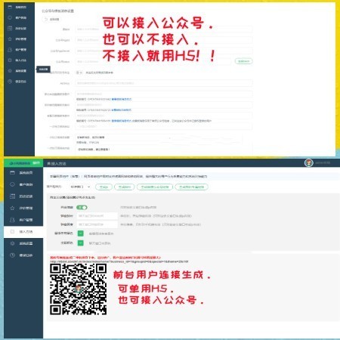Click gear icon in lower panel sidebar

click(12, 243)
